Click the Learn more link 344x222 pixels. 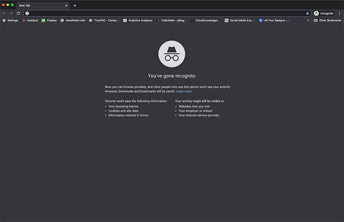[184, 91]
